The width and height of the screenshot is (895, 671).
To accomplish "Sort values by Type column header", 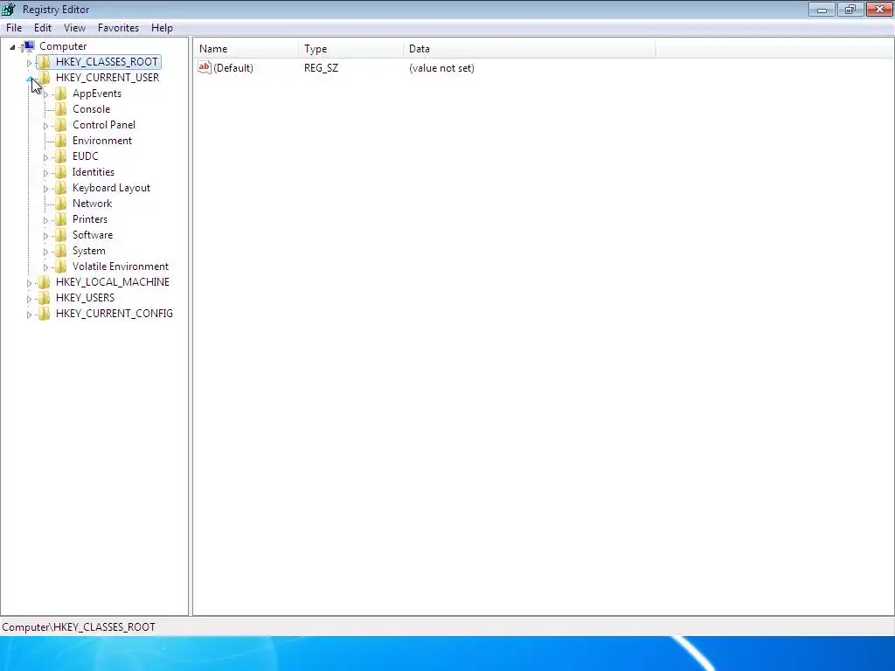I will (350, 49).
